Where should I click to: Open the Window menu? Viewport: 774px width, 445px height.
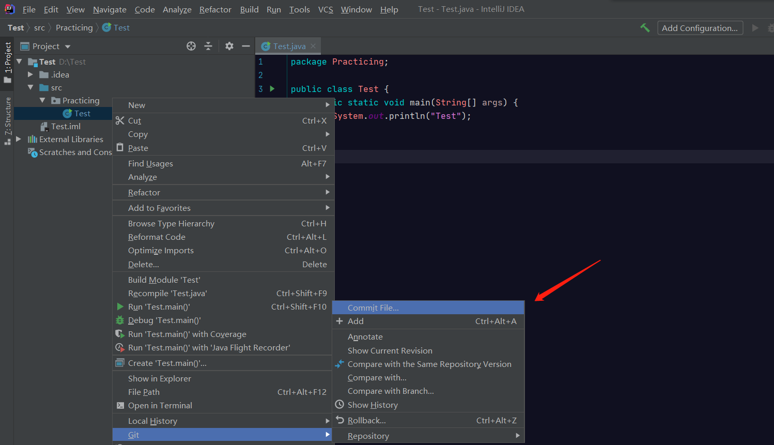(357, 9)
